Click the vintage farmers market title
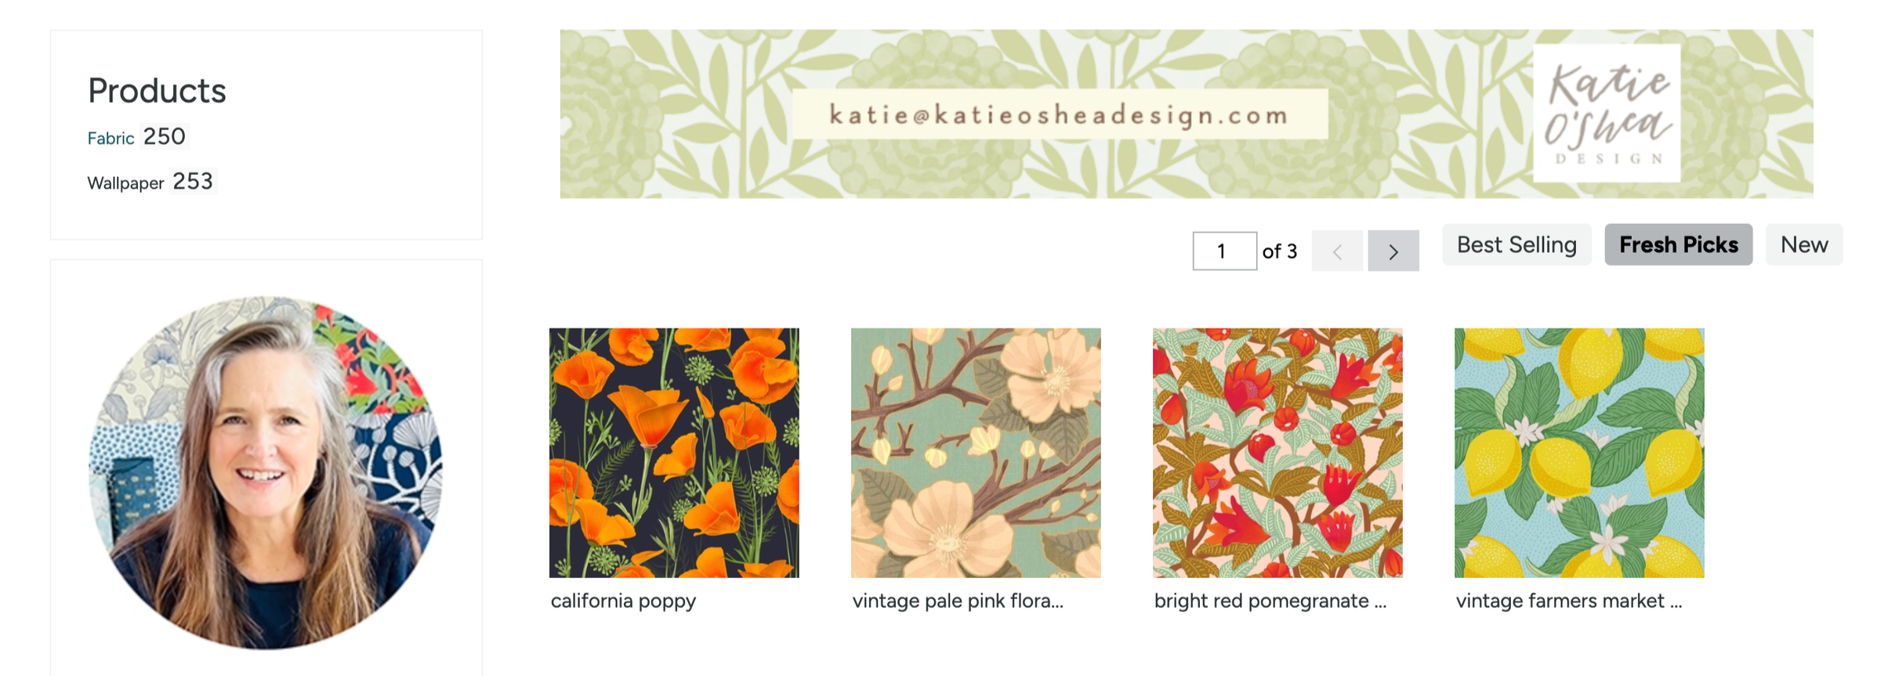Screen dimensions: 1899x676 (1569, 601)
